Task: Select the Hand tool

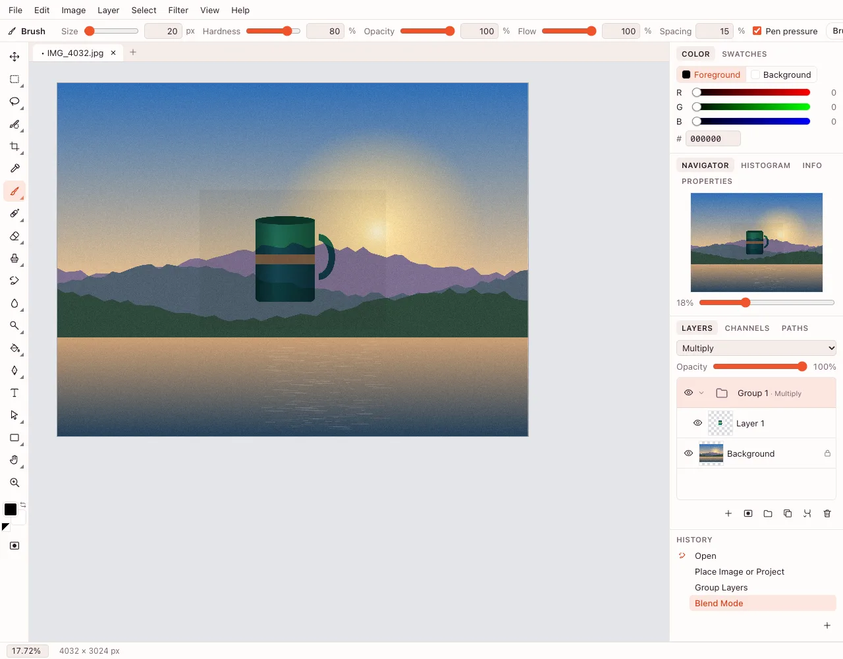Action: 14,460
